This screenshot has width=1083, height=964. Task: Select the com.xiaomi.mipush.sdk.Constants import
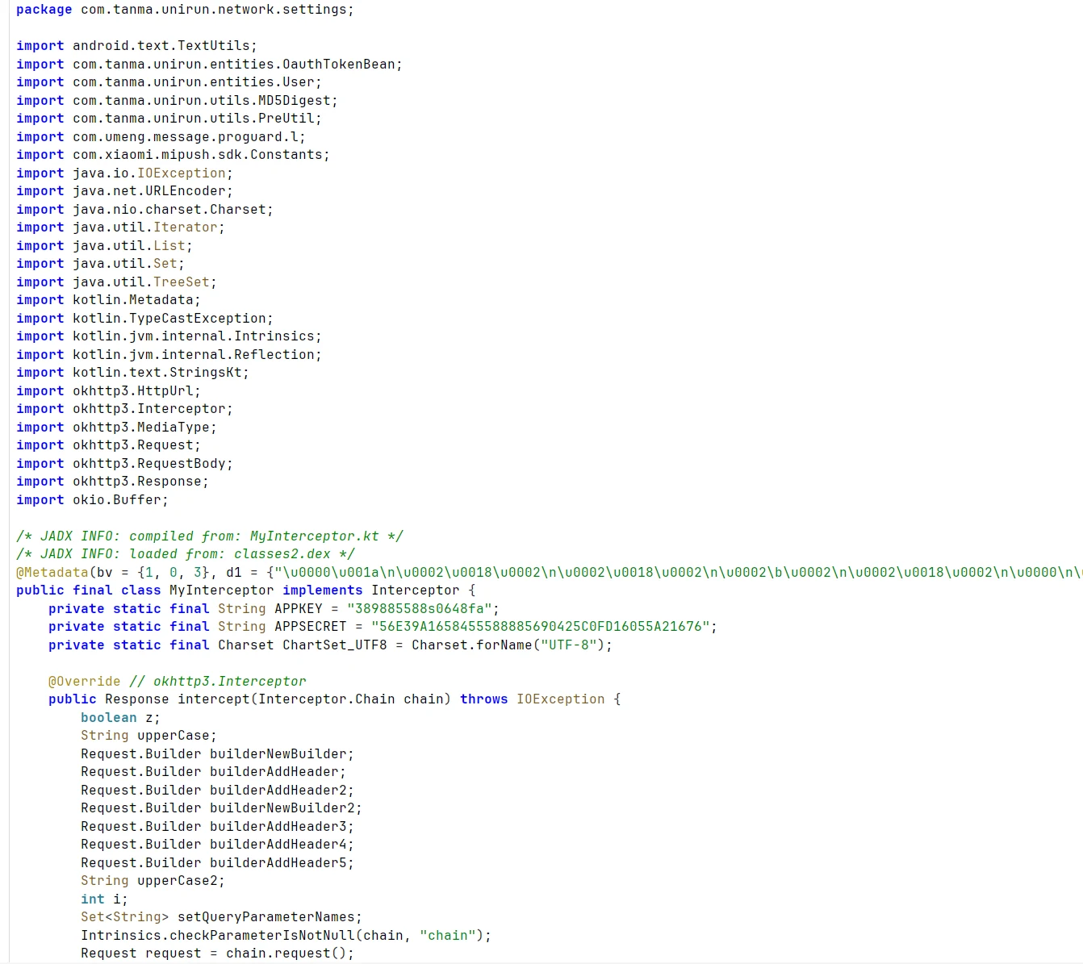(173, 155)
